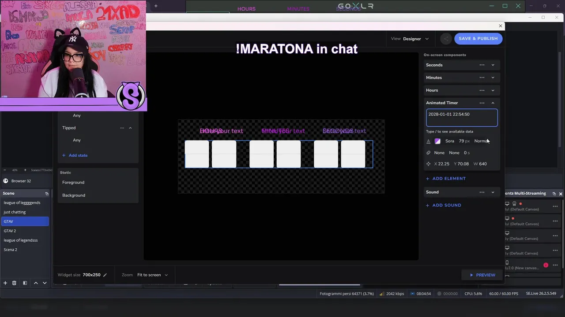Screen dimensions: 565x317
Task: Open the Minutes component options menu
Action: (x=482, y=77)
